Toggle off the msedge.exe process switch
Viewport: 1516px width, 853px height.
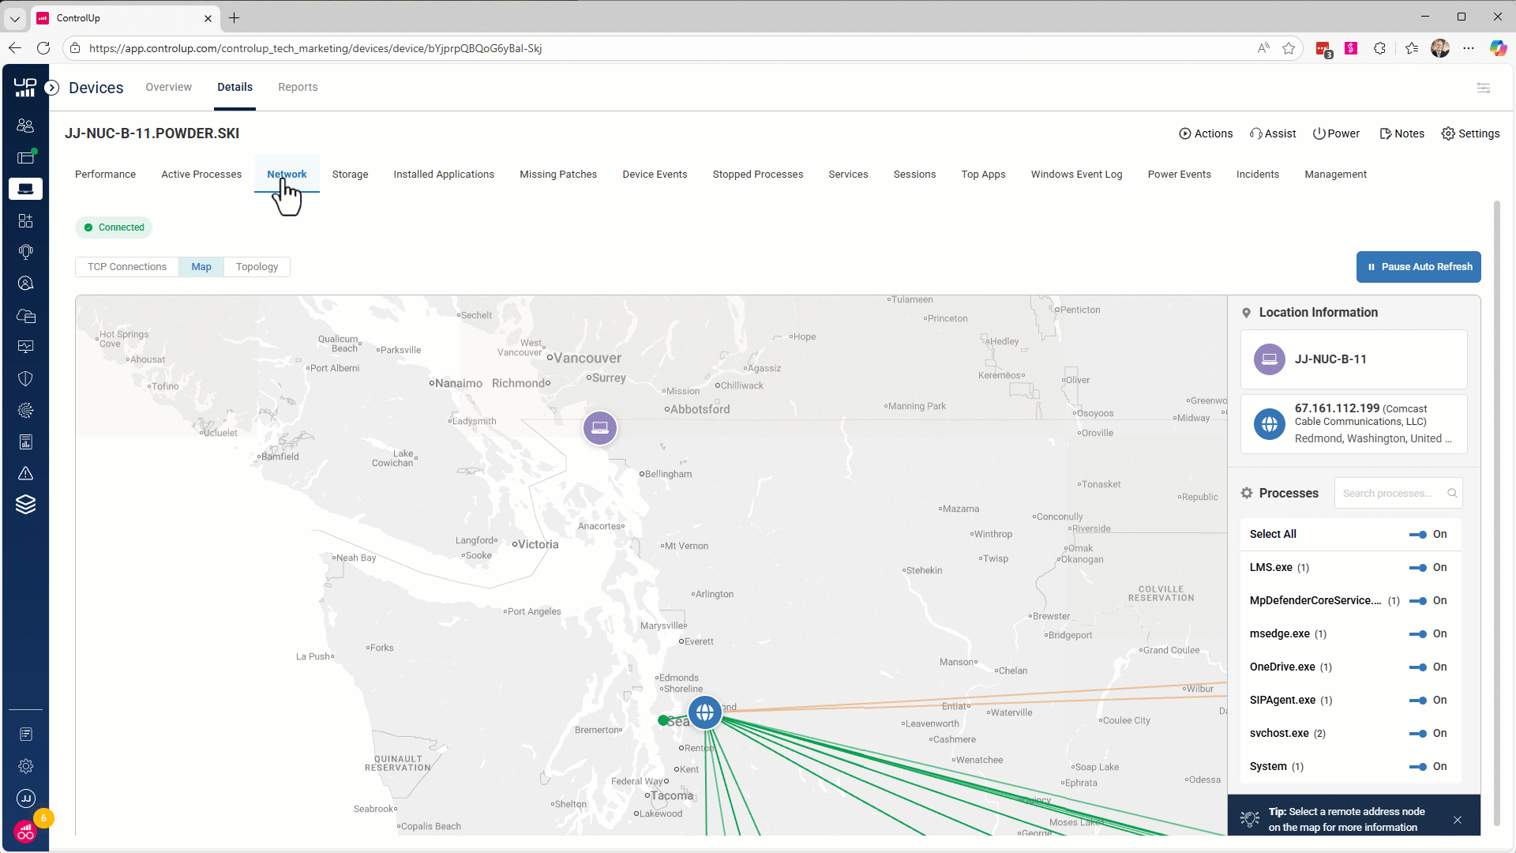tap(1419, 633)
